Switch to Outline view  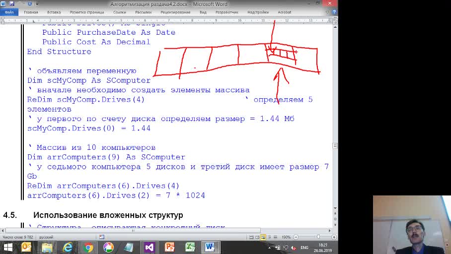(x=269, y=237)
